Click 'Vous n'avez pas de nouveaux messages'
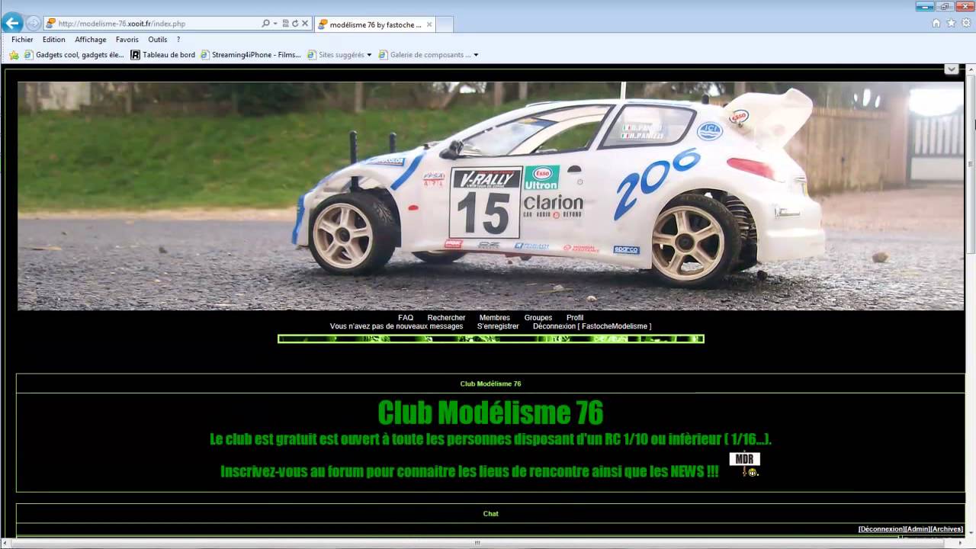Image resolution: width=976 pixels, height=549 pixels. [396, 326]
